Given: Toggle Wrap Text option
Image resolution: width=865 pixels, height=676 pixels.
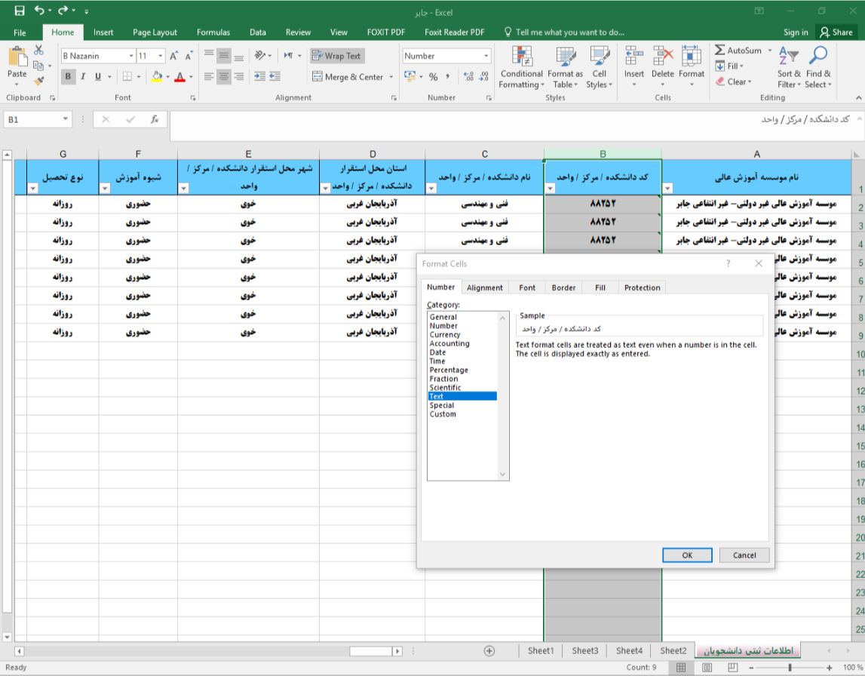Looking at the screenshot, I should point(336,56).
